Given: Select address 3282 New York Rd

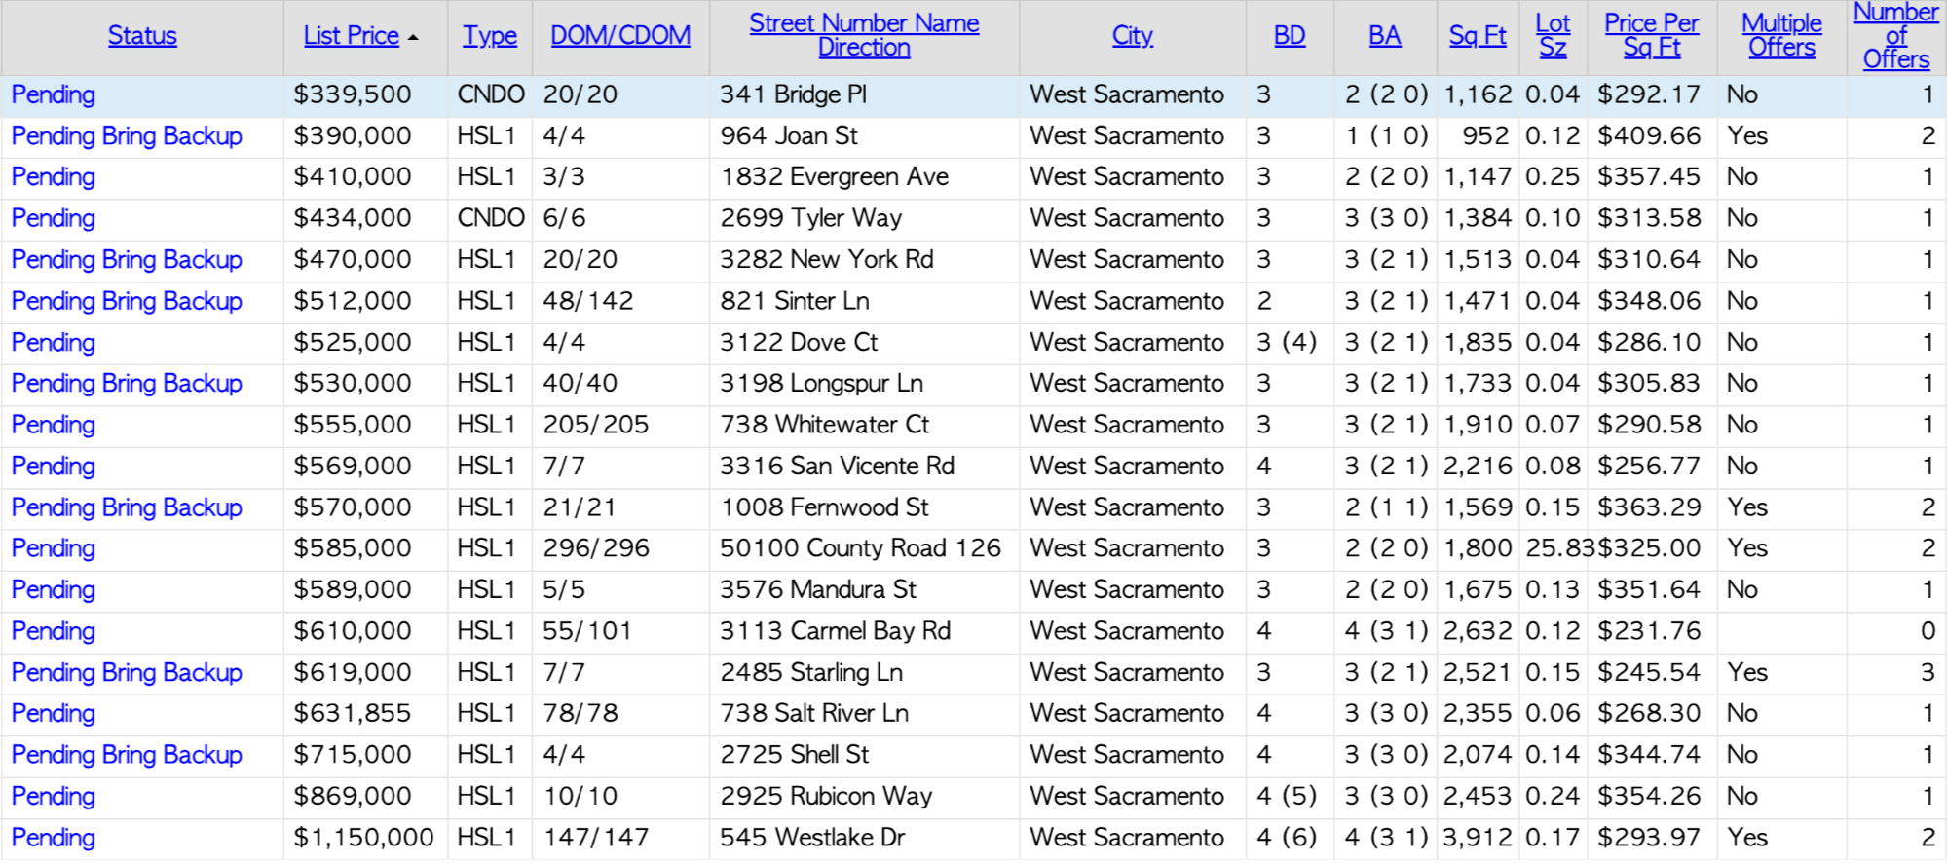Looking at the screenshot, I should click(827, 259).
